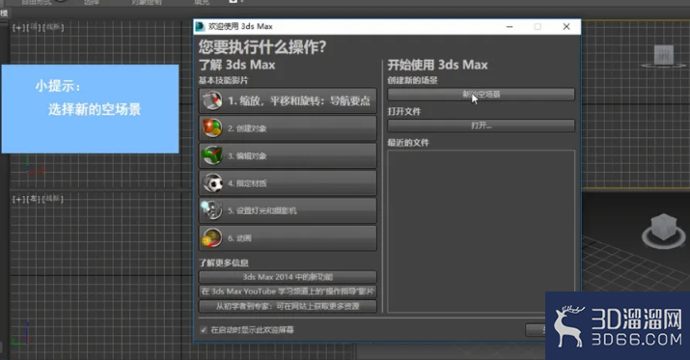Click the ViewCube in top-right viewport
690x360 pixels.
(663, 56)
